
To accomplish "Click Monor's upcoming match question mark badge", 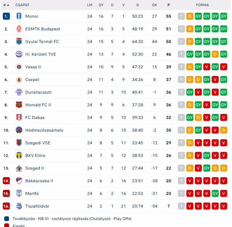I will tap(181, 16).
